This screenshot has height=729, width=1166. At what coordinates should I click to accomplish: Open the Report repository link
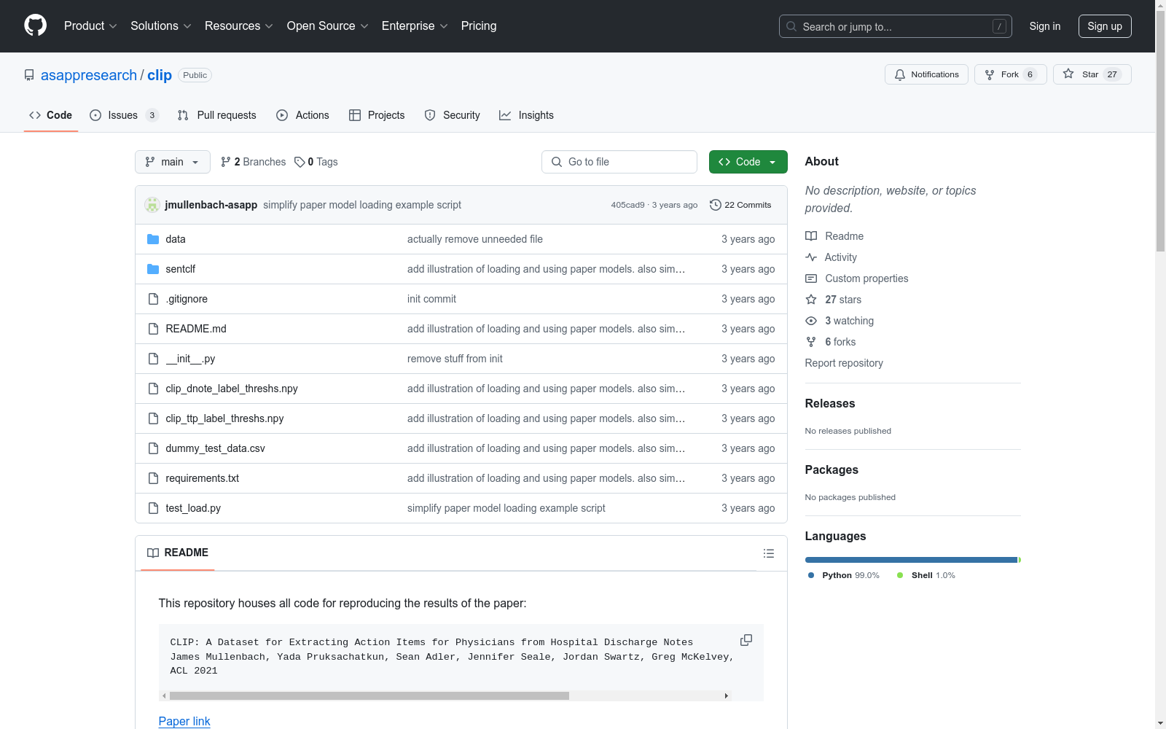click(x=844, y=363)
